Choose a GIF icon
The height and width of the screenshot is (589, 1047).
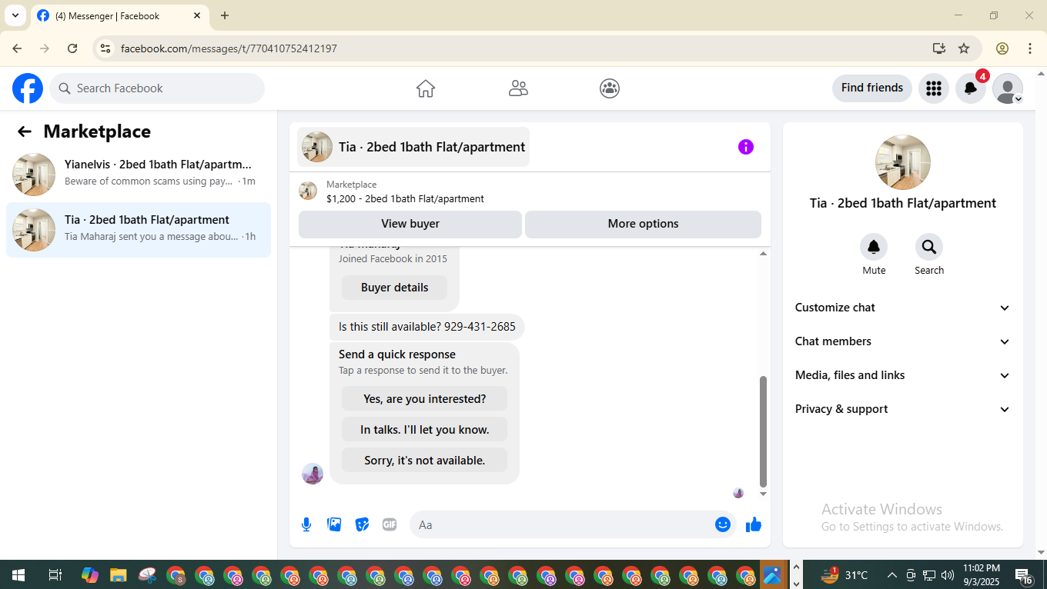point(390,524)
